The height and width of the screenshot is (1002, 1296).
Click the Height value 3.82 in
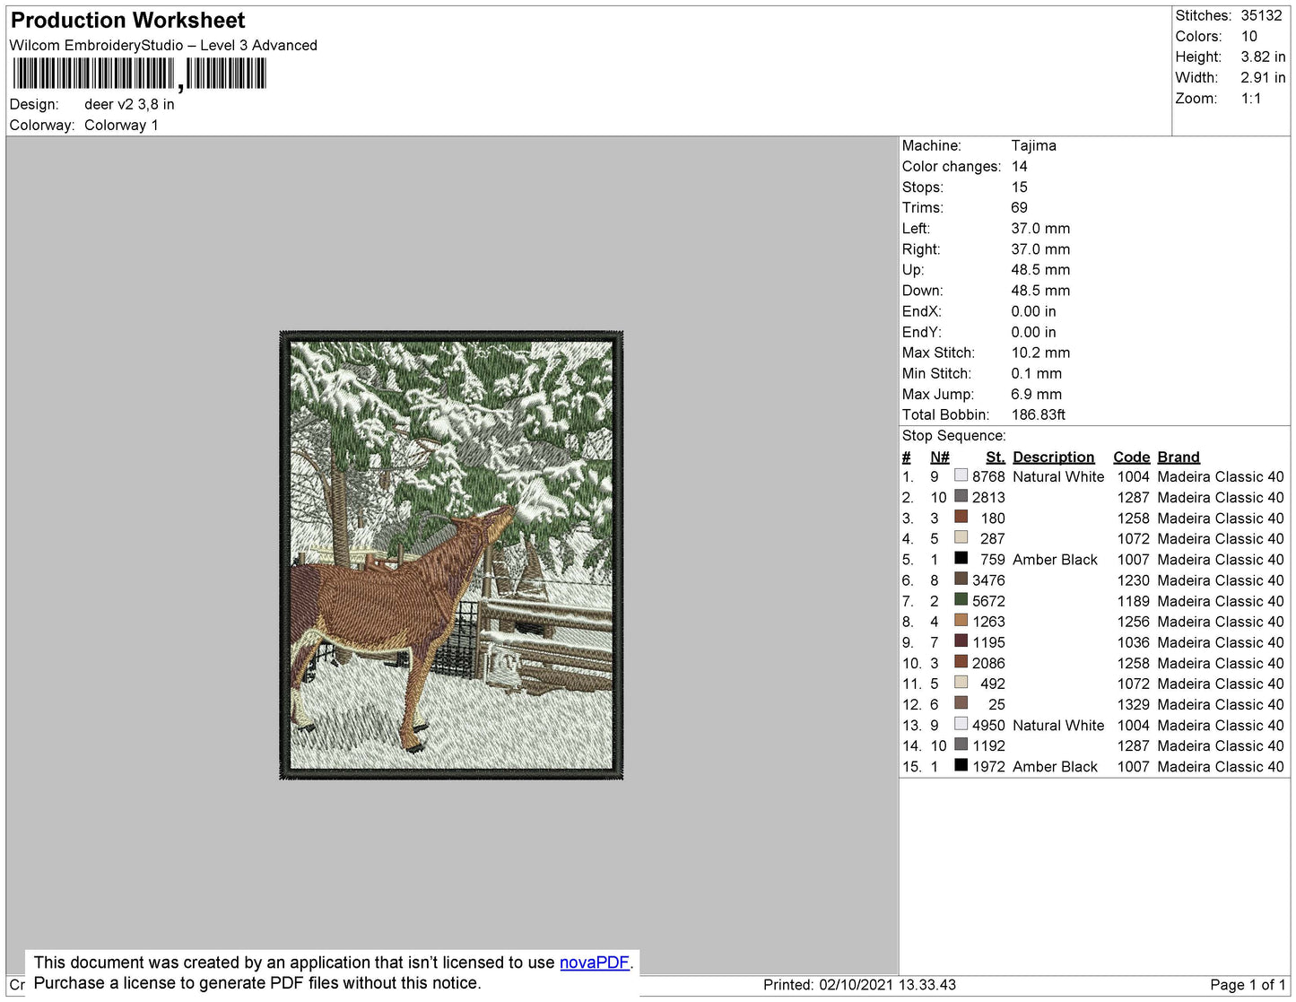pos(1263,57)
